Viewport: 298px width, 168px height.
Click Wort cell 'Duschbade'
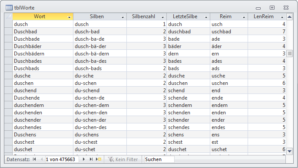click(43, 39)
